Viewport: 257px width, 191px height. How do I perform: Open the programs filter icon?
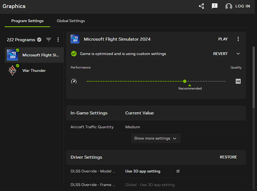49,39
